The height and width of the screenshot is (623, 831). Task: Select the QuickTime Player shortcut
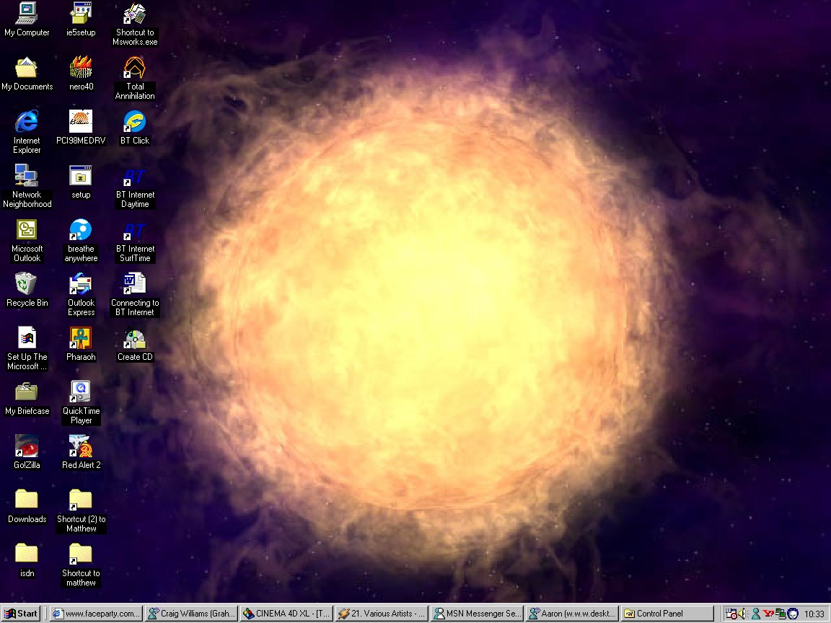pyautogui.click(x=81, y=393)
